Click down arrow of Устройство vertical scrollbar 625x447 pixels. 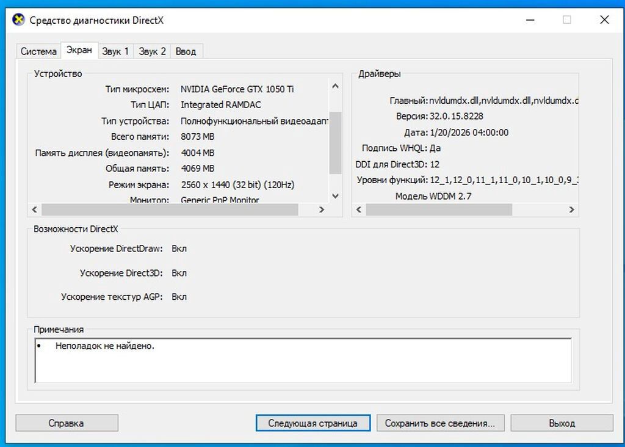pyautogui.click(x=335, y=196)
